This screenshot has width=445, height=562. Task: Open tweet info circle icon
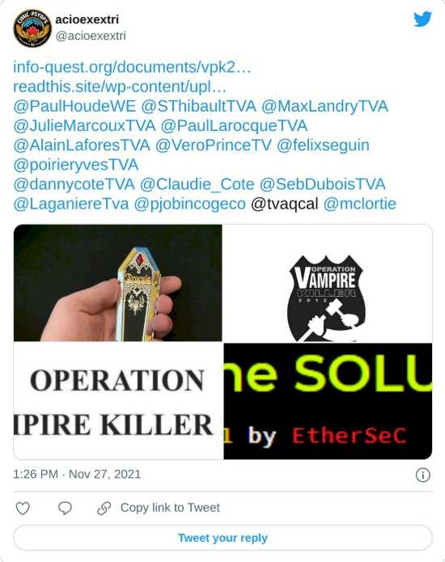click(x=423, y=475)
